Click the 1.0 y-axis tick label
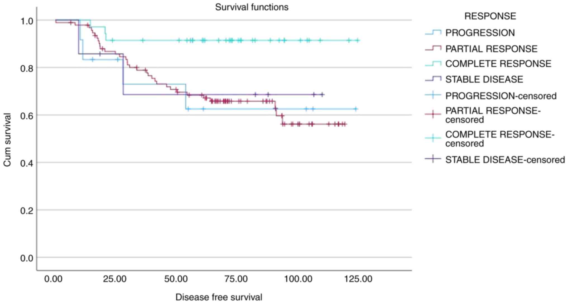 pyautogui.click(x=27, y=21)
